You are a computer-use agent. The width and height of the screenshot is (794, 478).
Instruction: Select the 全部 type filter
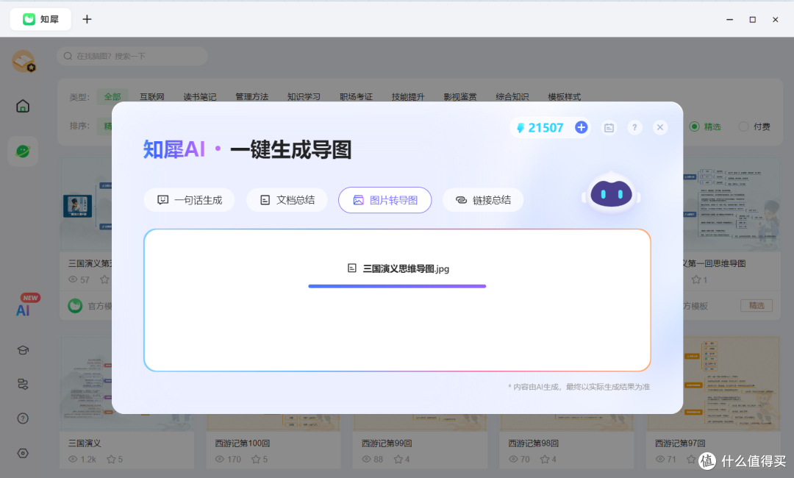click(x=112, y=97)
